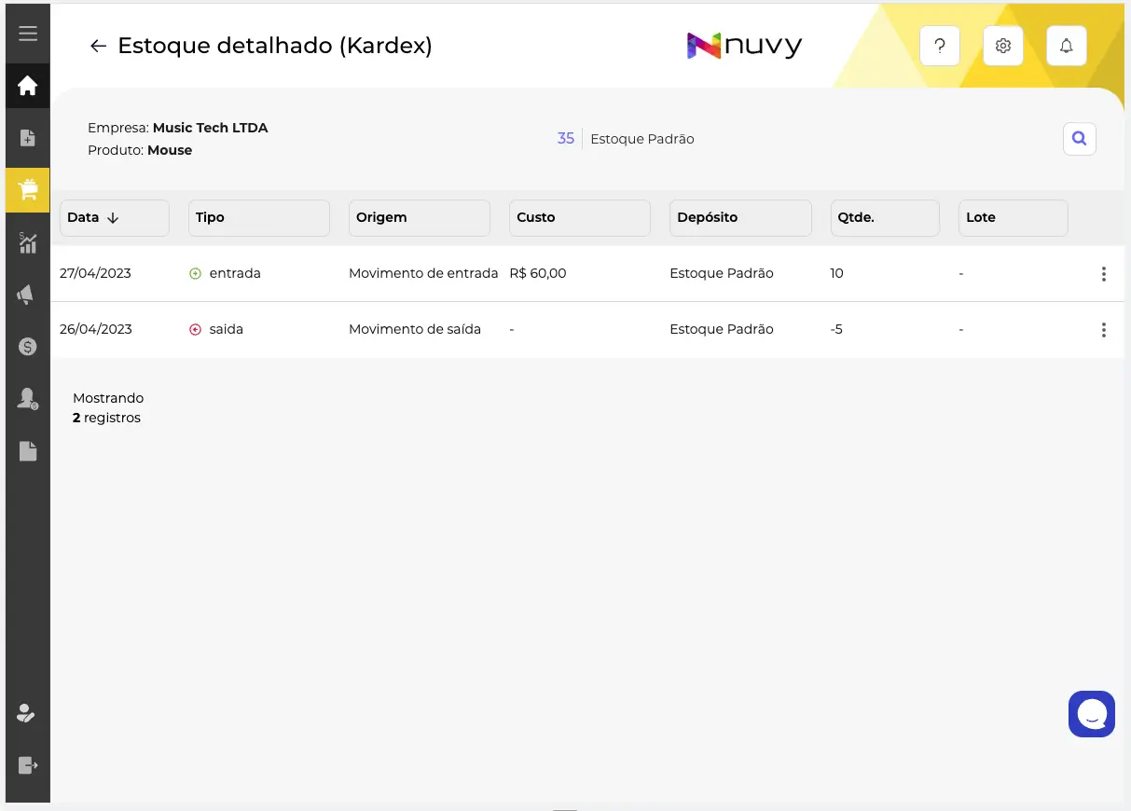Open the bar chart reports sidebar icon
Viewport: 1131px width, 811px height.
click(x=28, y=242)
